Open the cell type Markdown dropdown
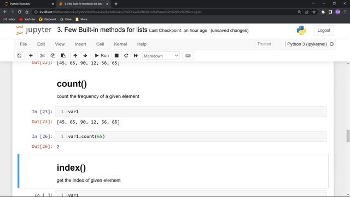 click(x=161, y=56)
